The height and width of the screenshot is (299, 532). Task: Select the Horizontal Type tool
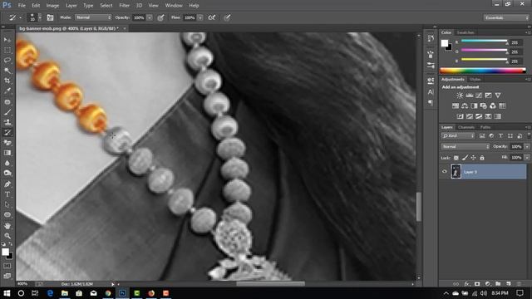(7, 194)
